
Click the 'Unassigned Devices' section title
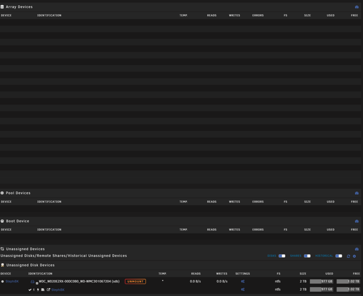pyautogui.click(x=25, y=249)
